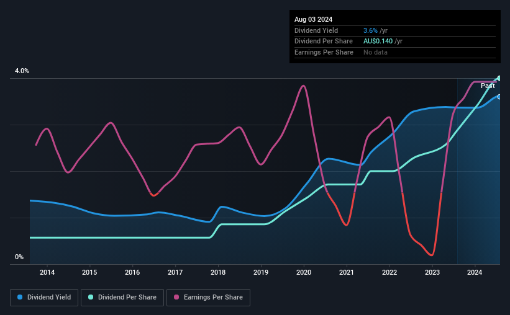Click the pink Earnings Per Share legend dot
Viewport: 510px width, 315px height.
(x=176, y=298)
